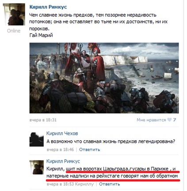Open Кирилл Римкус name link in the comments
The height and width of the screenshot is (191, 187).
[x=63, y=161]
